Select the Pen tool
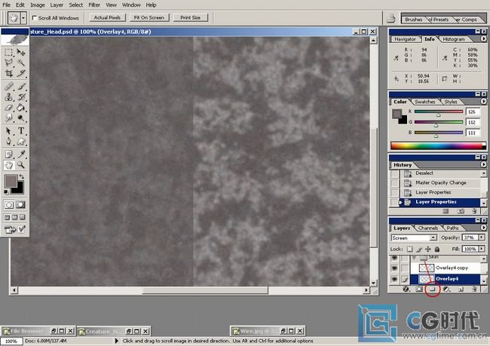 tap(8, 141)
